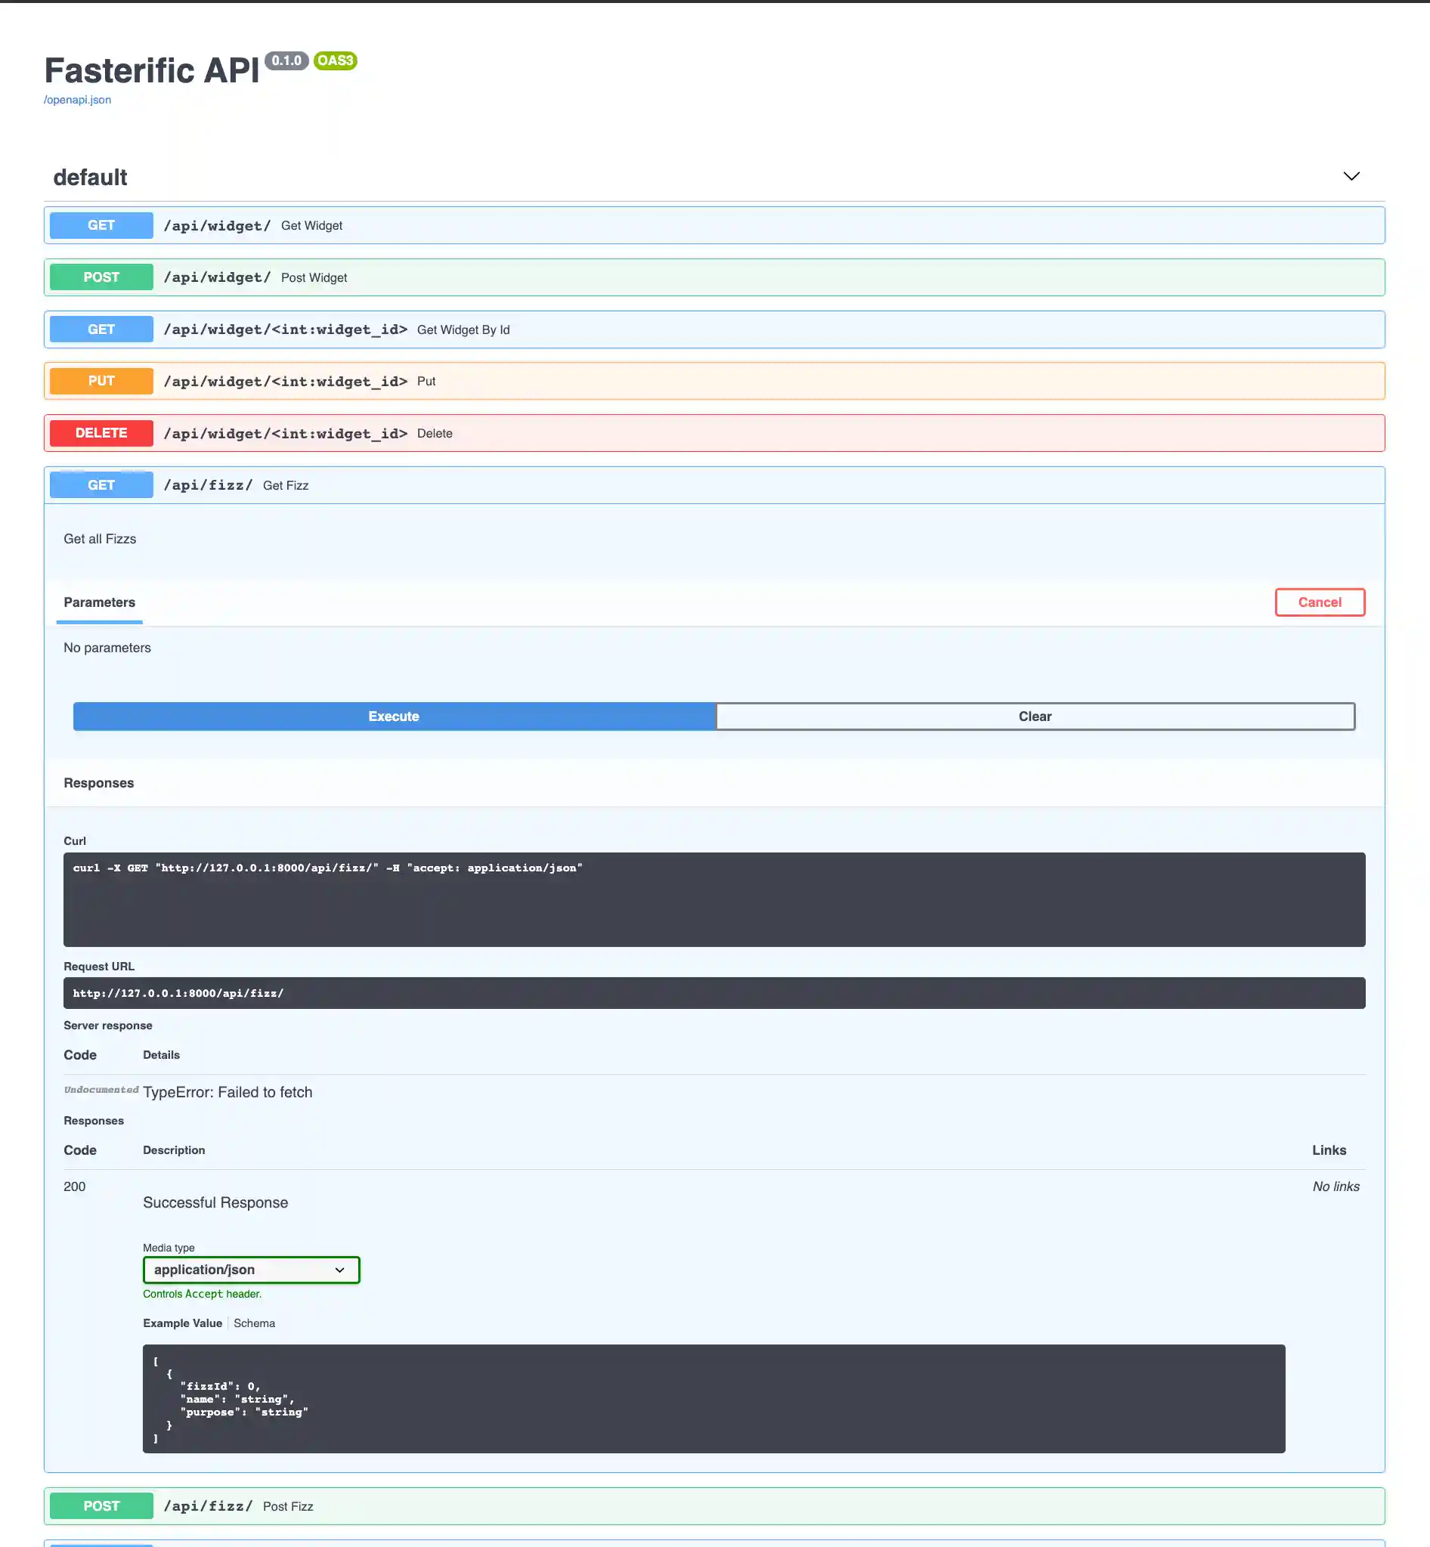Click the 'Details' column header
Viewport: 1430px width, 1547px height.
coord(161,1055)
